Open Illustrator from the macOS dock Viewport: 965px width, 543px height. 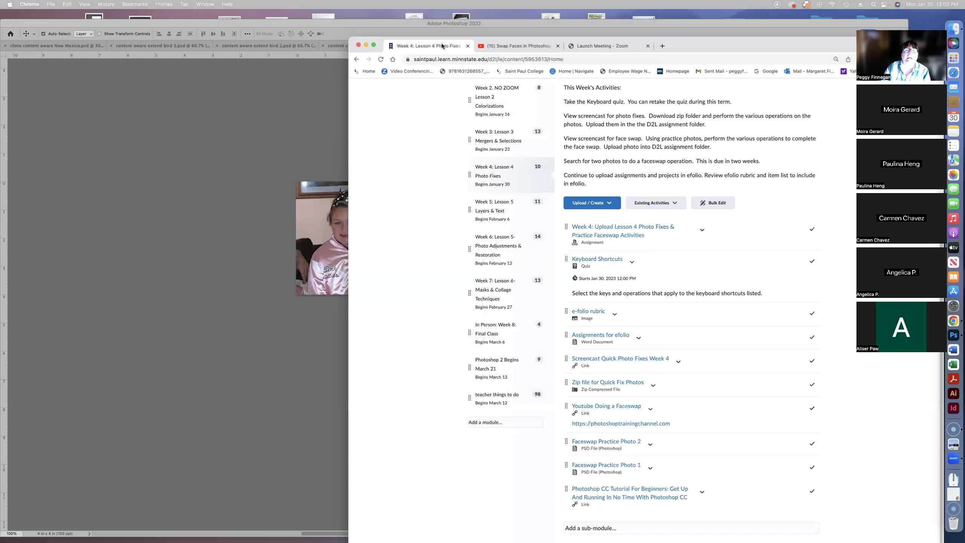pyautogui.click(x=954, y=393)
